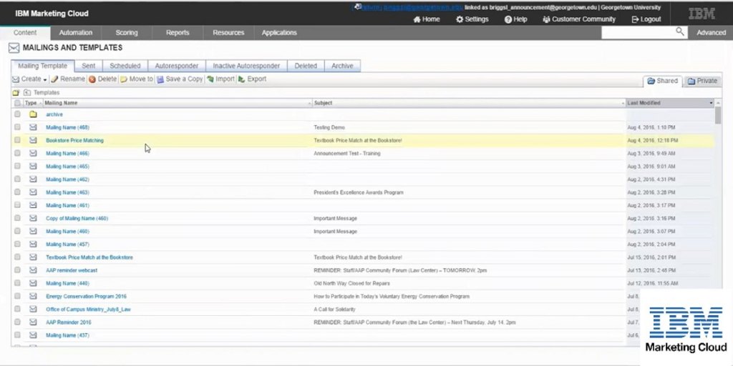Open the Subject column dropdown arrow
The width and height of the screenshot is (733, 366).
pyautogui.click(x=623, y=103)
